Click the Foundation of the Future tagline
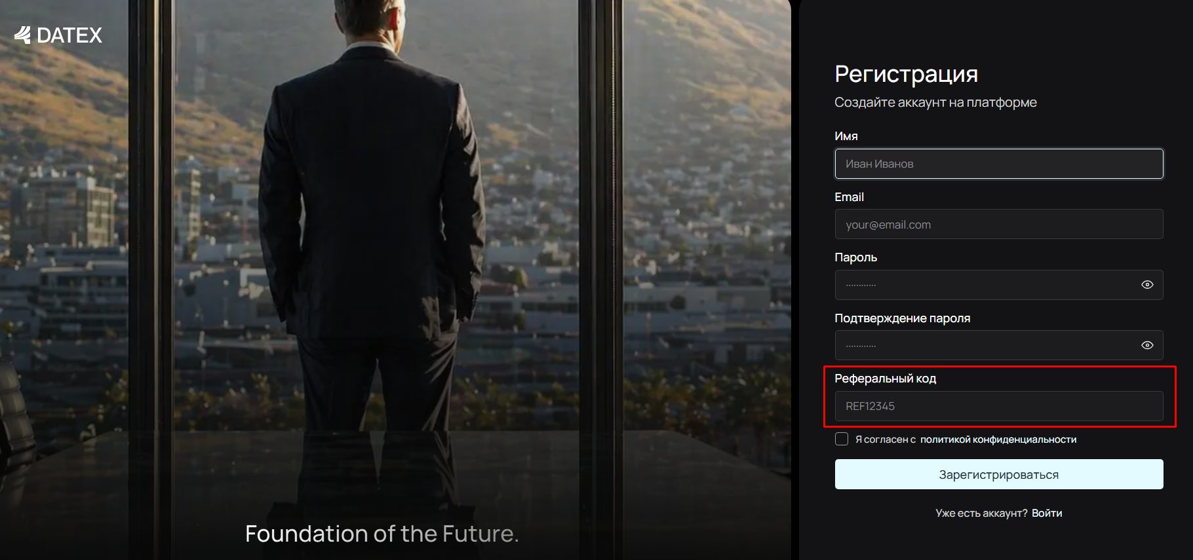The height and width of the screenshot is (560, 1193). pyautogui.click(x=382, y=534)
